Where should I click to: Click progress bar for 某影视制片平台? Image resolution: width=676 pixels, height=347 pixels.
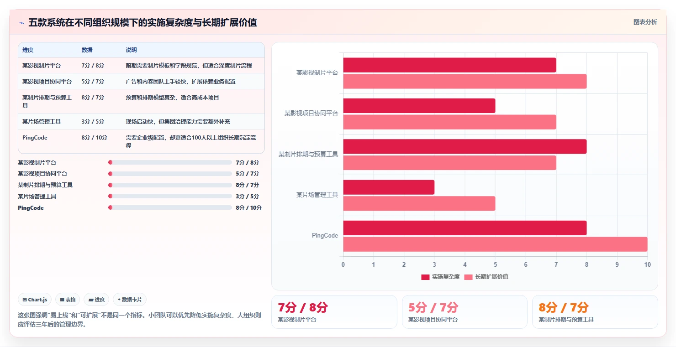click(x=170, y=162)
